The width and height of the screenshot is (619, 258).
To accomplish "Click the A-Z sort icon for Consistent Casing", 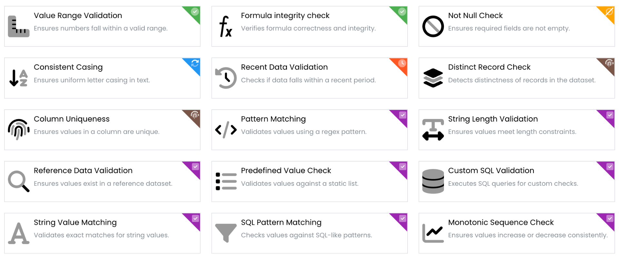I will [x=18, y=78].
